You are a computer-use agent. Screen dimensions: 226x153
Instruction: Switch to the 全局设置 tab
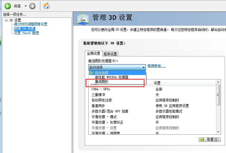coord(94,53)
